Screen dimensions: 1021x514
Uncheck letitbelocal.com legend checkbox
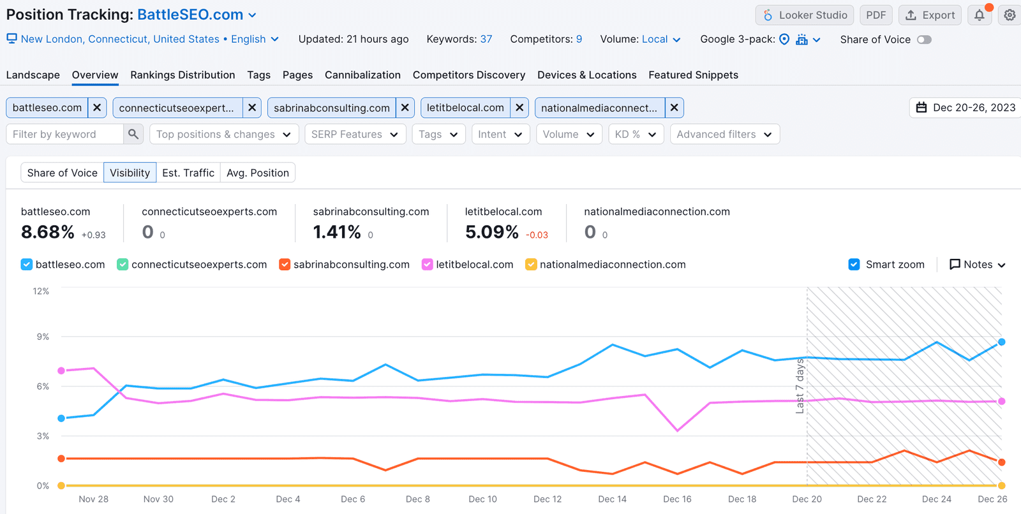coord(428,264)
